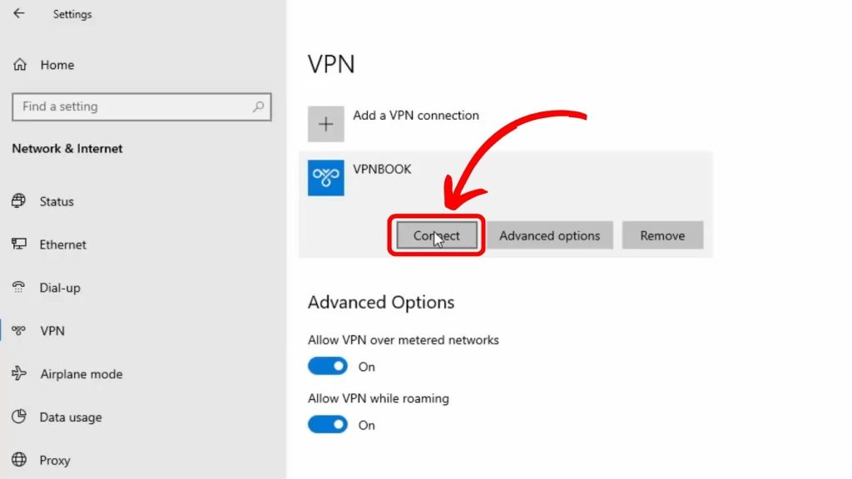Select the Status globe icon
The height and width of the screenshot is (479, 852).
coord(18,201)
